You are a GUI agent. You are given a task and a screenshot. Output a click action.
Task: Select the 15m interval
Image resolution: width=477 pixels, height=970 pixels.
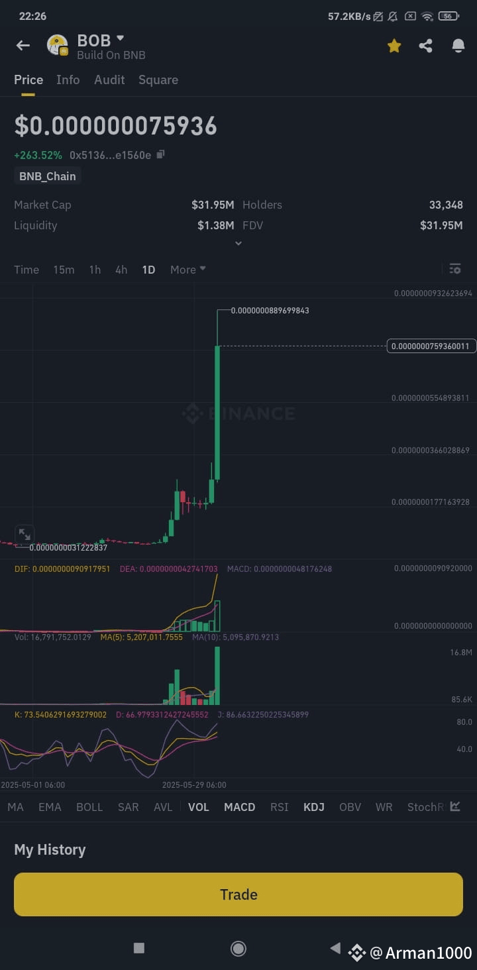click(x=64, y=270)
